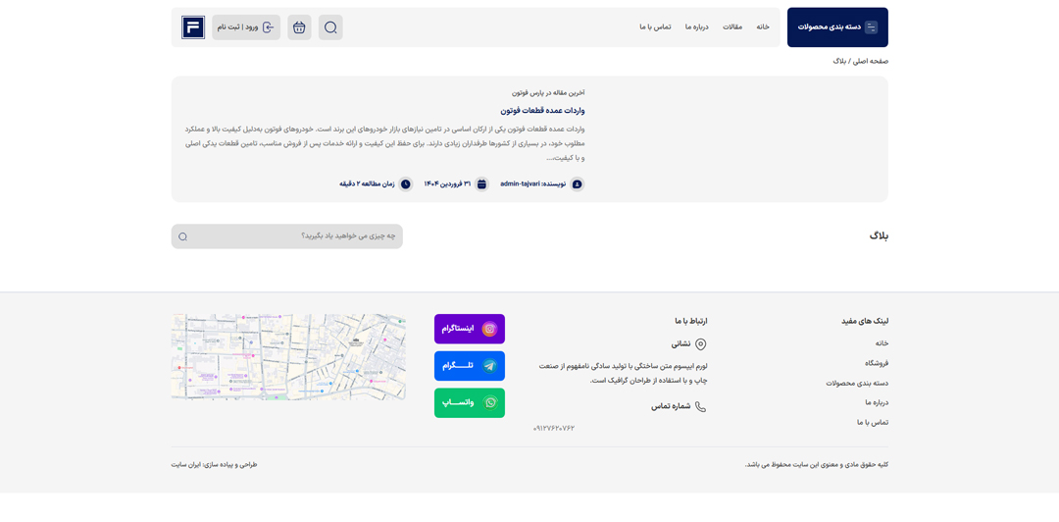This screenshot has width=1059, height=522.
Task: Click the category list icon in the dark button
Action: coord(872,27)
